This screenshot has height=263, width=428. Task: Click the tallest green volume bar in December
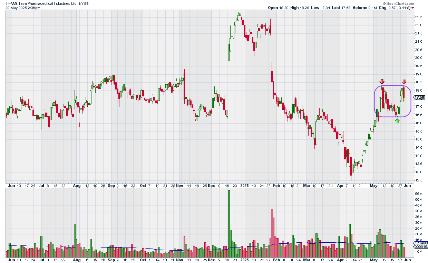tap(229, 224)
